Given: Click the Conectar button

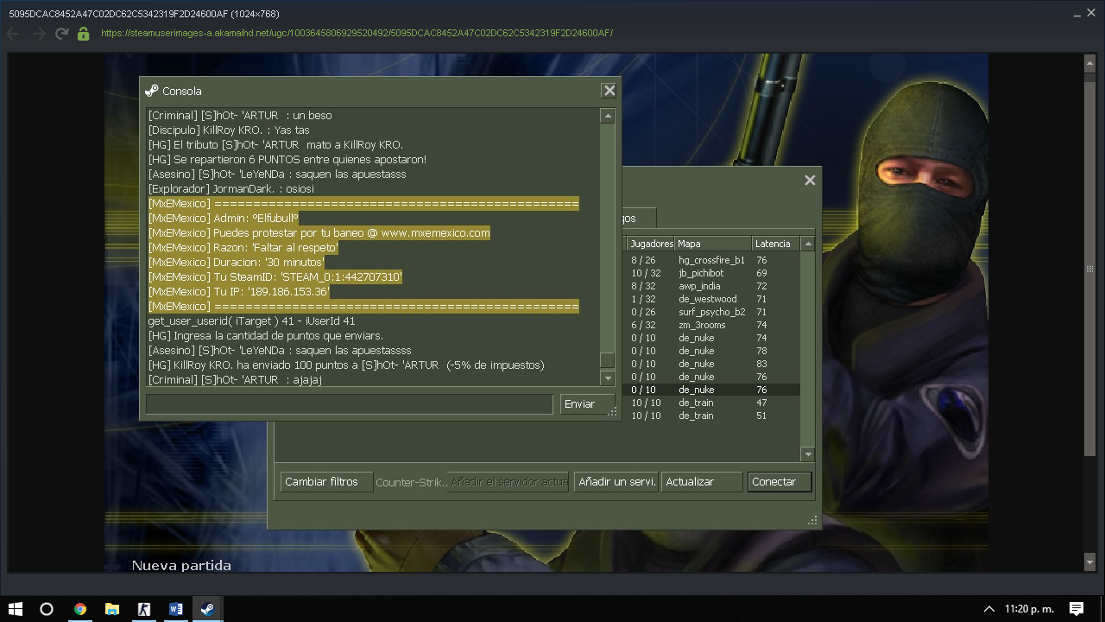Looking at the screenshot, I should 780,482.
